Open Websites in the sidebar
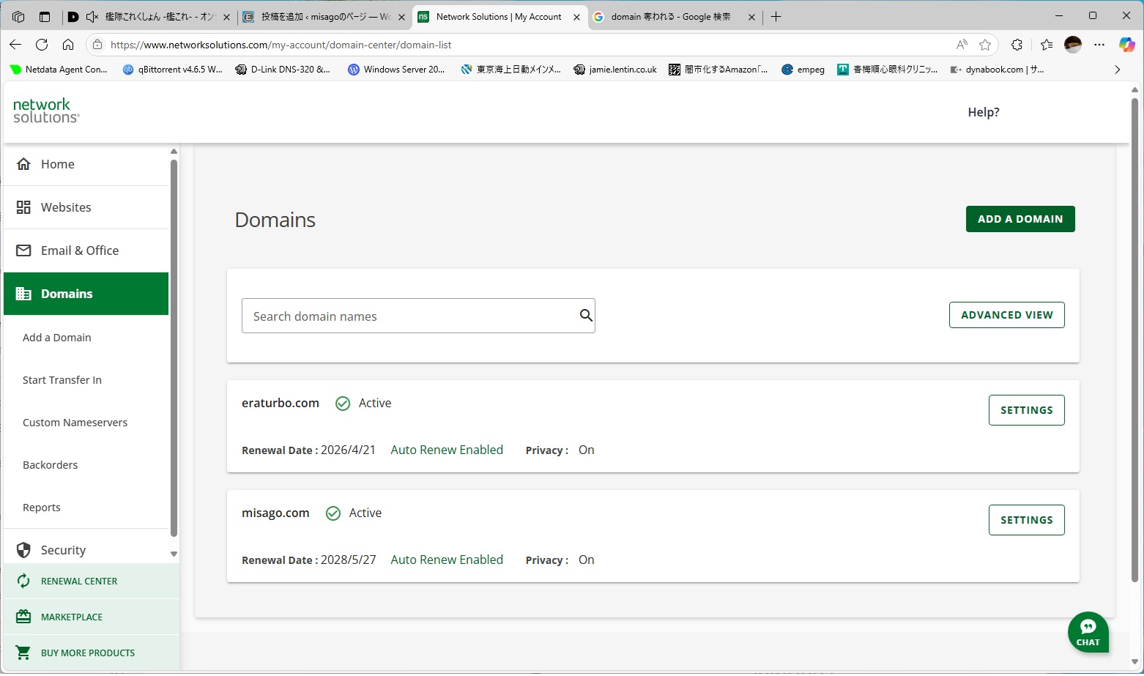The height and width of the screenshot is (676, 1144). pos(86,207)
